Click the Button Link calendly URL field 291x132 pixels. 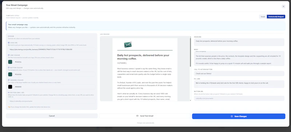click(x=52, y=101)
